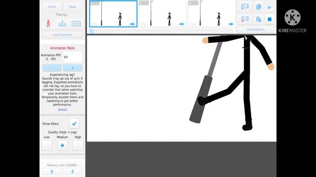Image resolution: width=316 pixels, height=177 pixels.
Task: Stop playback with the blue square icon
Action: (x=270, y=19)
